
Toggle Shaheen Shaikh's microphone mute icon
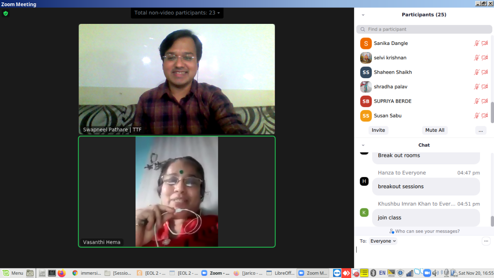(477, 72)
